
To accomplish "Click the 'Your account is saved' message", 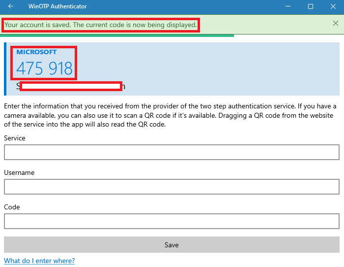I will (x=100, y=25).
